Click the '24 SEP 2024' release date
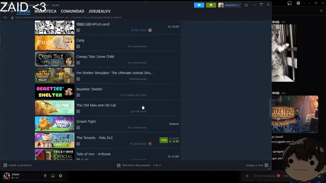 pos(139,30)
